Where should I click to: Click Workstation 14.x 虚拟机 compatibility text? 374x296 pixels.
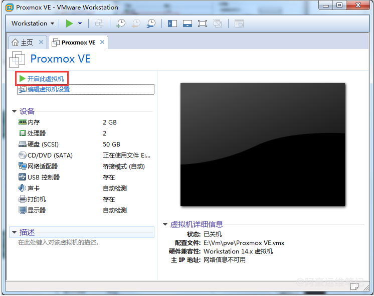[x=238, y=251]
